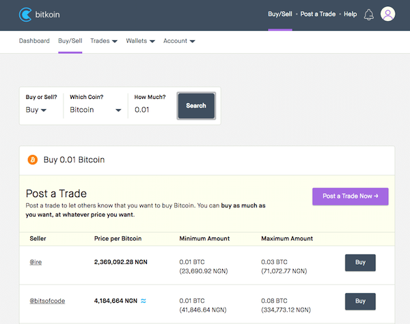Expand the Trades dropdown menu
This screenshot has height=324, width=410.
(x=104, y=41)
